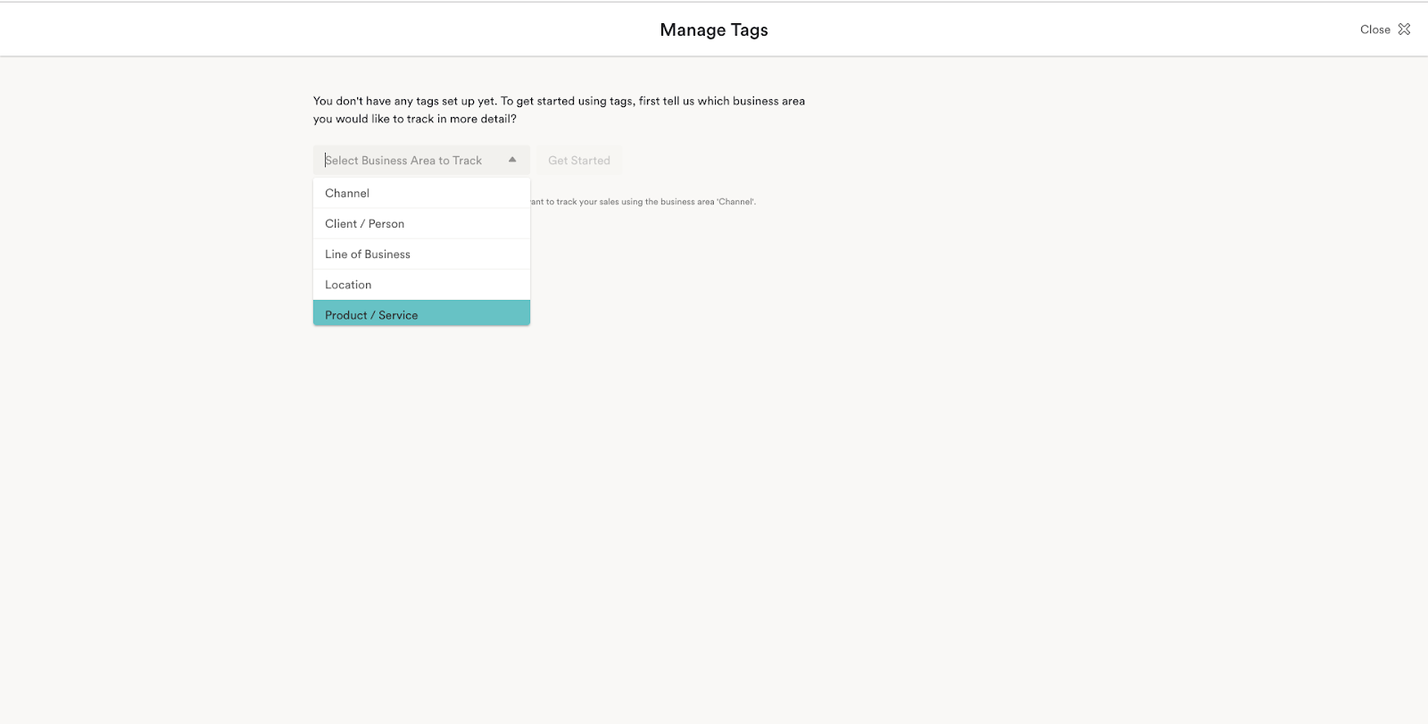Choose the Client / Person option
The width and height of the screenshot is (1428, 724).
point(364,223)
